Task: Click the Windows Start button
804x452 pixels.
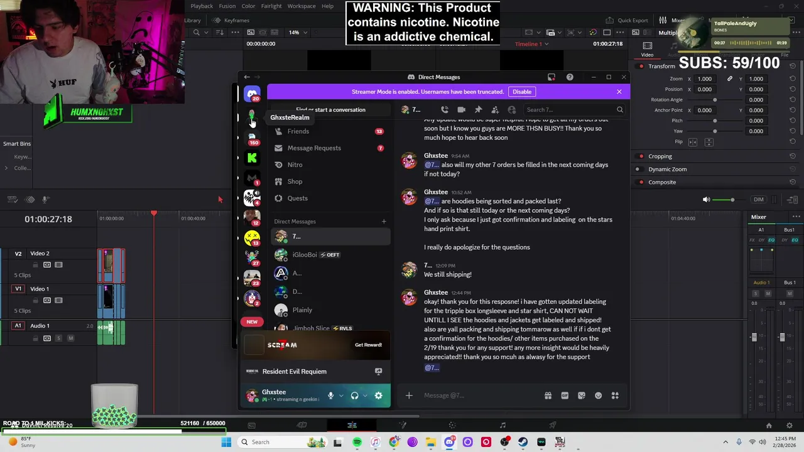Action: point(226,443)
